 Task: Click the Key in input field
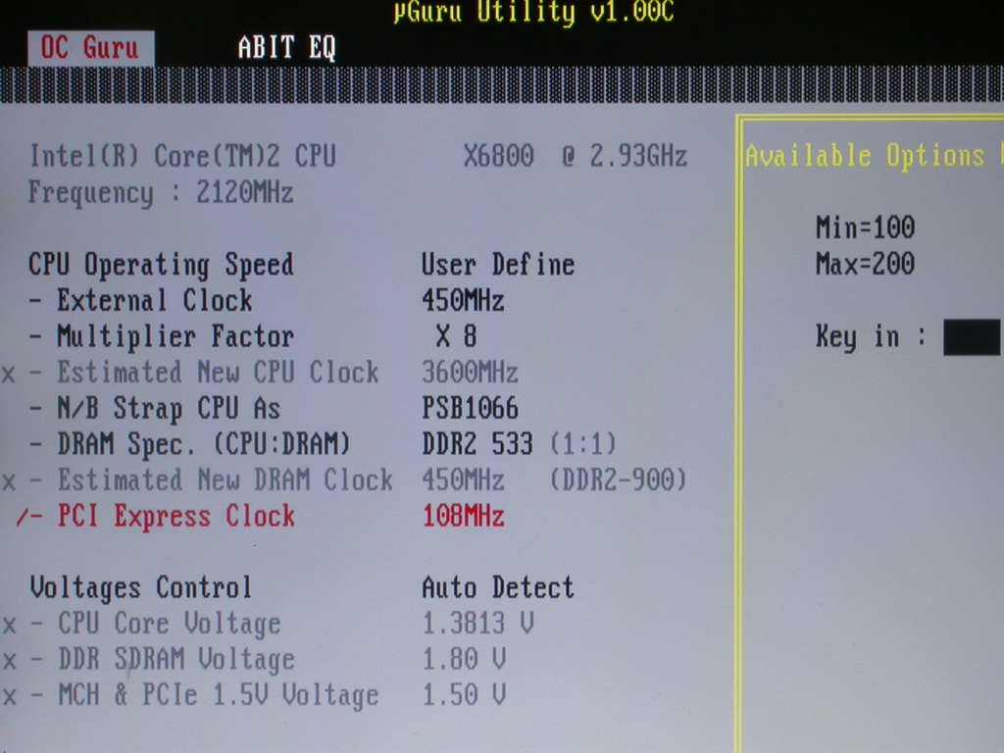(x=972, y=337)
